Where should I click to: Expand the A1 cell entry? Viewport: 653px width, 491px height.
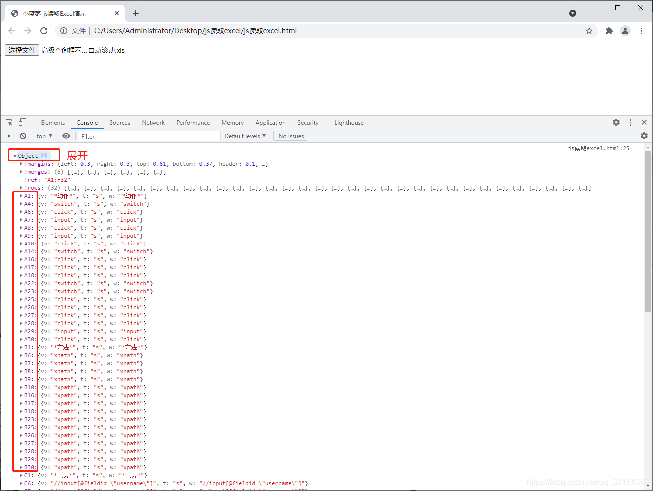tap(21, 196)
